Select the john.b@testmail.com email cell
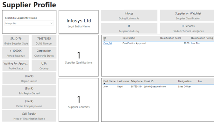Image resolution: width=214 pixels, height=122 pixels. point(155,87)
